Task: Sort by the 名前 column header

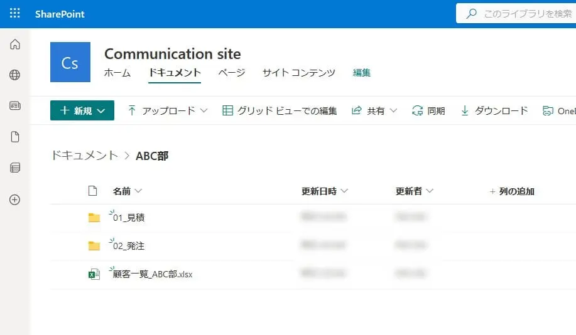Action: (122, 191)
